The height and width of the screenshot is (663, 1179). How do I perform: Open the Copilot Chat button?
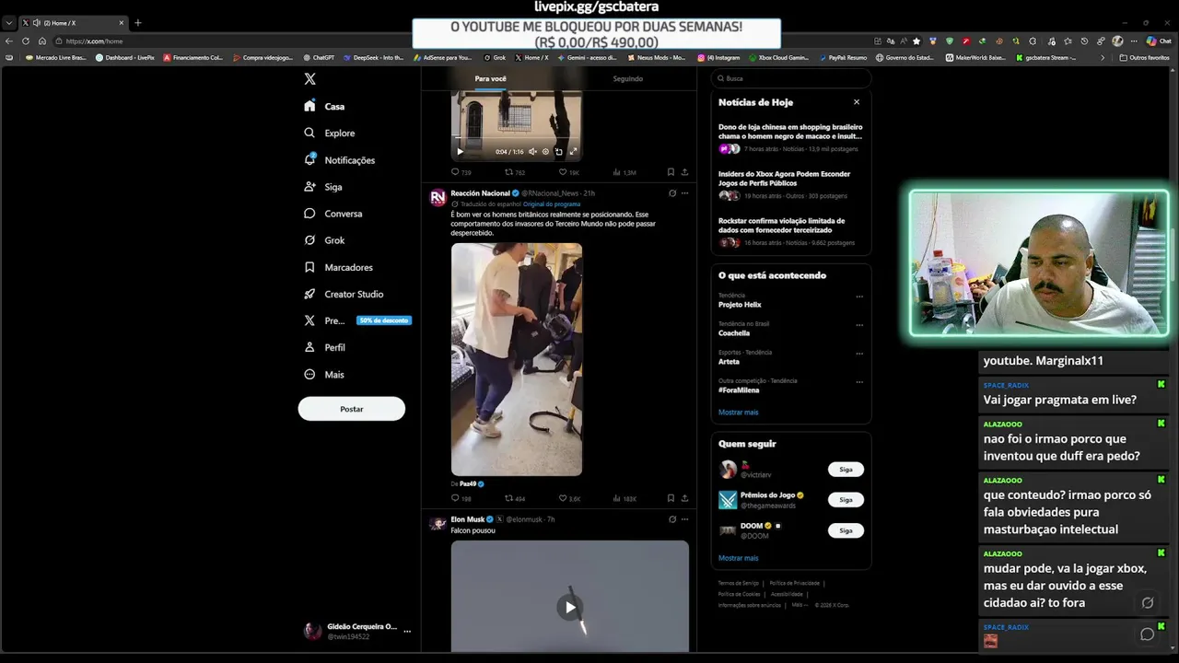point(1159,41)
